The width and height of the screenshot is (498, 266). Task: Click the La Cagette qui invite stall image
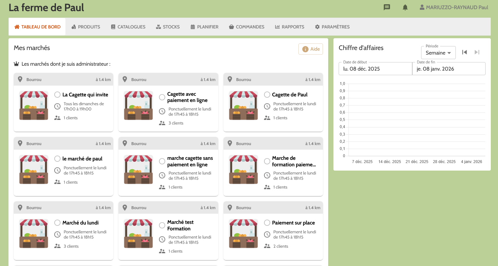(34, 106)
